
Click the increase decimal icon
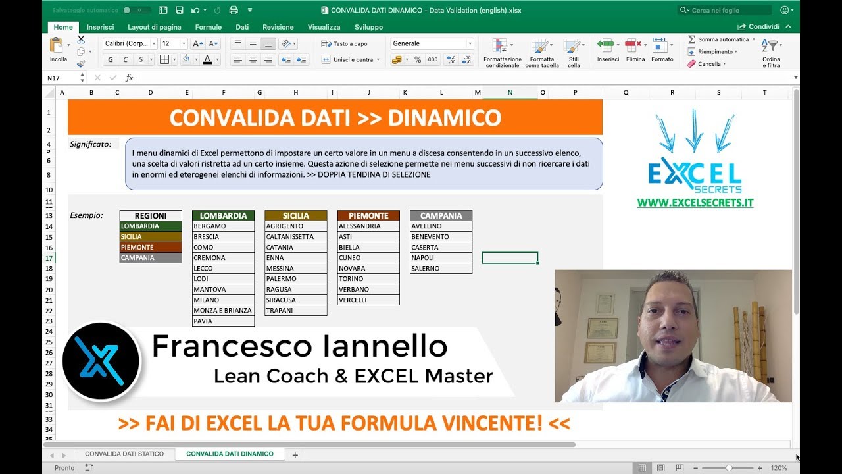coord(451,59)
